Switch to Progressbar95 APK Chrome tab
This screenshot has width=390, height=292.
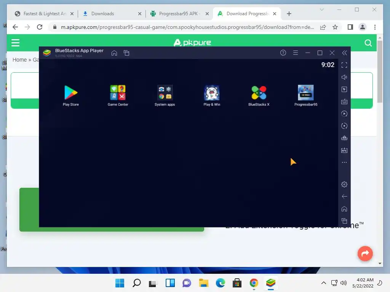tap(179, 14)
